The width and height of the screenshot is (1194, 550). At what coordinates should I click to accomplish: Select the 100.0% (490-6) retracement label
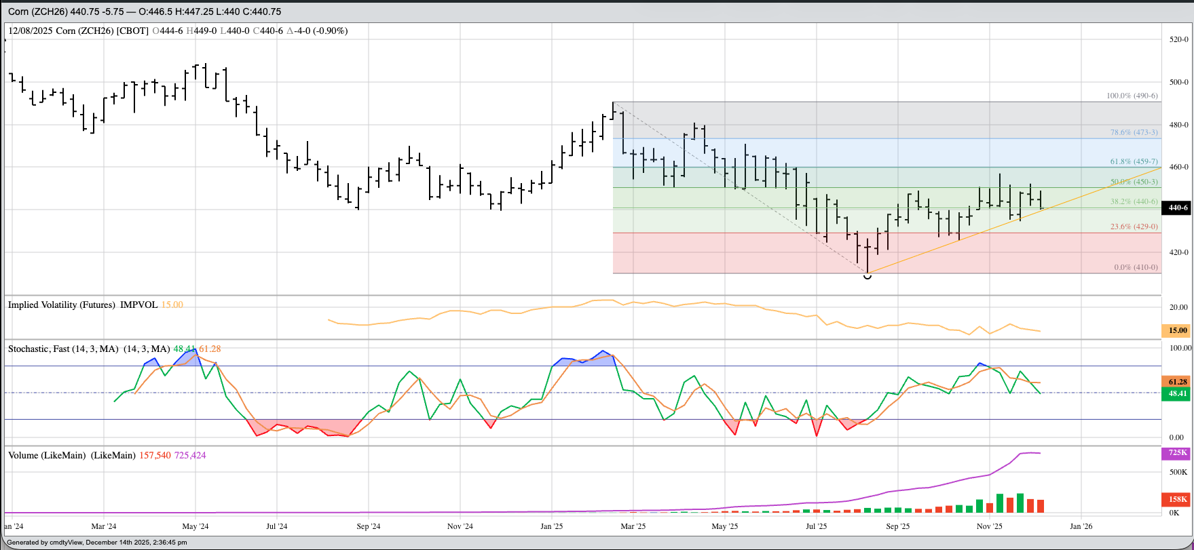coord(1132,96)
